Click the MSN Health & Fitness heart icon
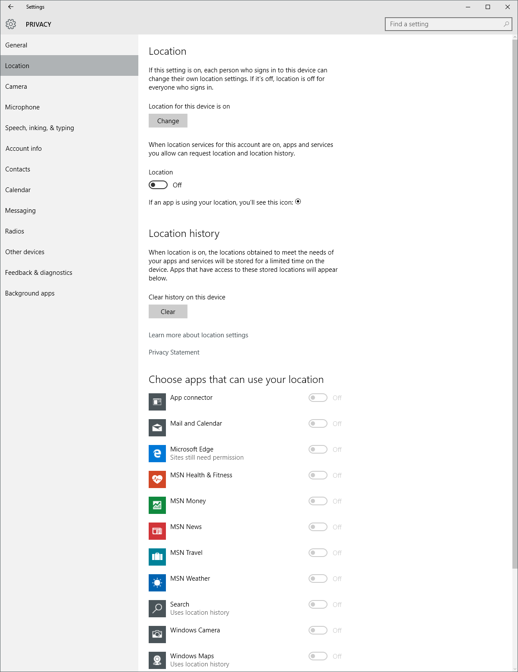The width and height of the screenshot is (518, 672). coord(157,479)
